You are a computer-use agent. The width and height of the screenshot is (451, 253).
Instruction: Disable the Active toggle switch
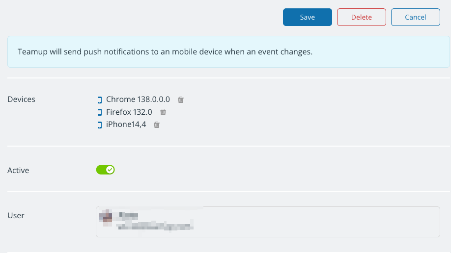pyautogui.click(x=105, y=170)
